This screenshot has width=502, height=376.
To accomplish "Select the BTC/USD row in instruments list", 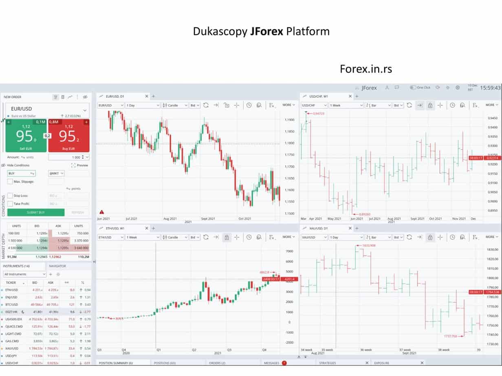I will click(x=46, y=304).
